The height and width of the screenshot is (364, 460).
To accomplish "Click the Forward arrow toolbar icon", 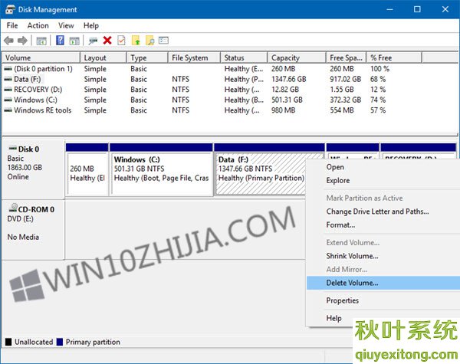I will coord(22,40).
